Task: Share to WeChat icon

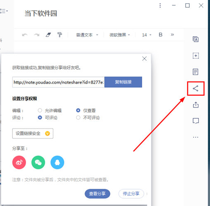Action: tap(38, 162)
